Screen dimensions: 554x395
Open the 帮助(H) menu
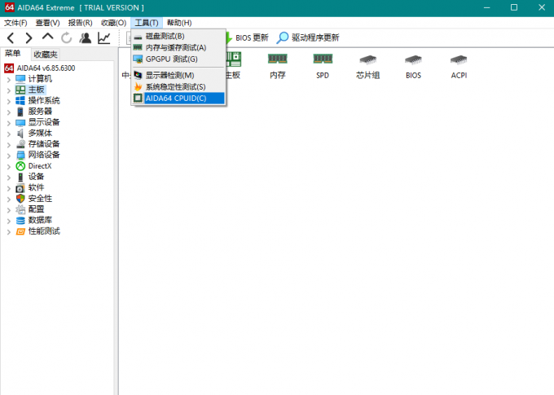179,23
